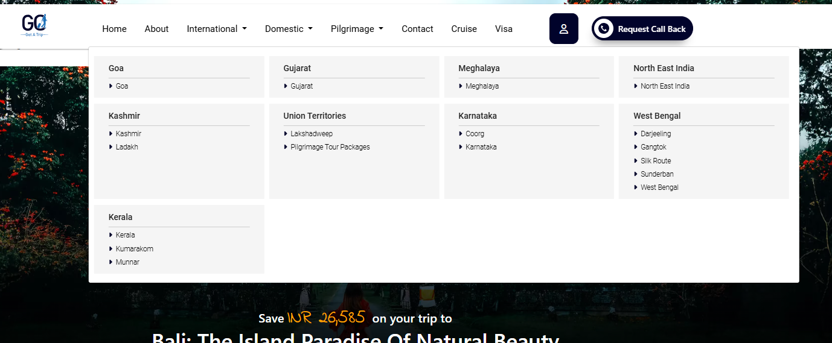Open Pilgrimage Tour Packages link
Image resolution: width=832 pixels, height=343 pixels.
[330, 147]
